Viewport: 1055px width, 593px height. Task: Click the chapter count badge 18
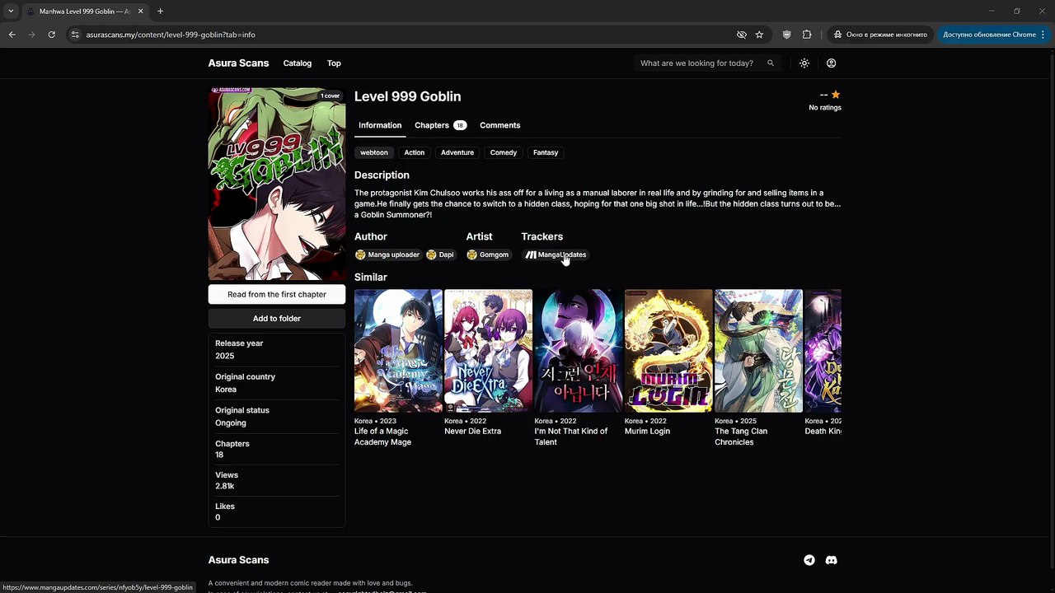460,125
